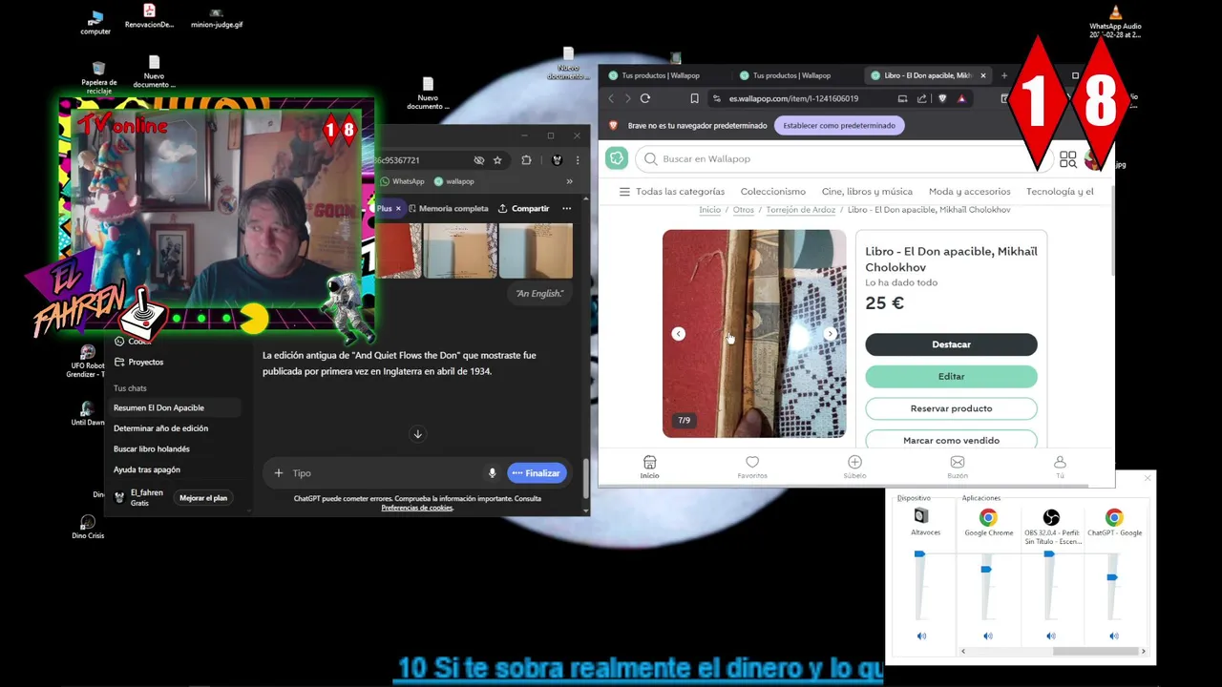
Task: Open Wallapop Favoritos heart icon
Action: click(x=752, y=462)
